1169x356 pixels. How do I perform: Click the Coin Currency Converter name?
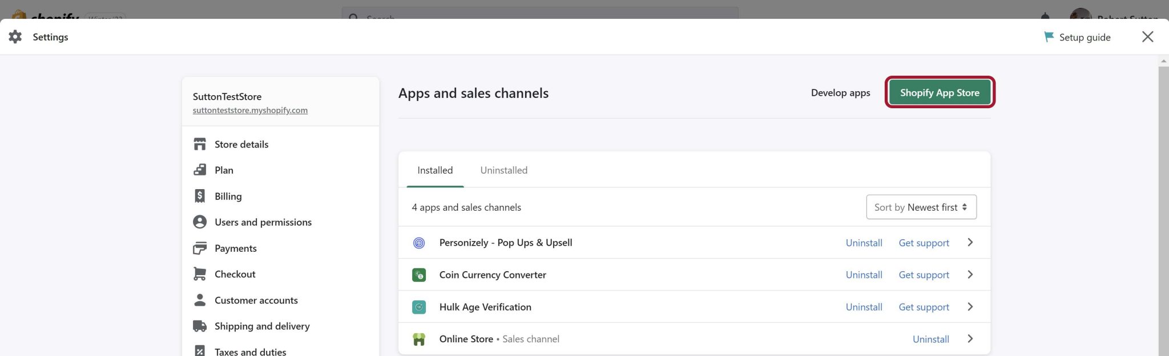click(493, 275)
